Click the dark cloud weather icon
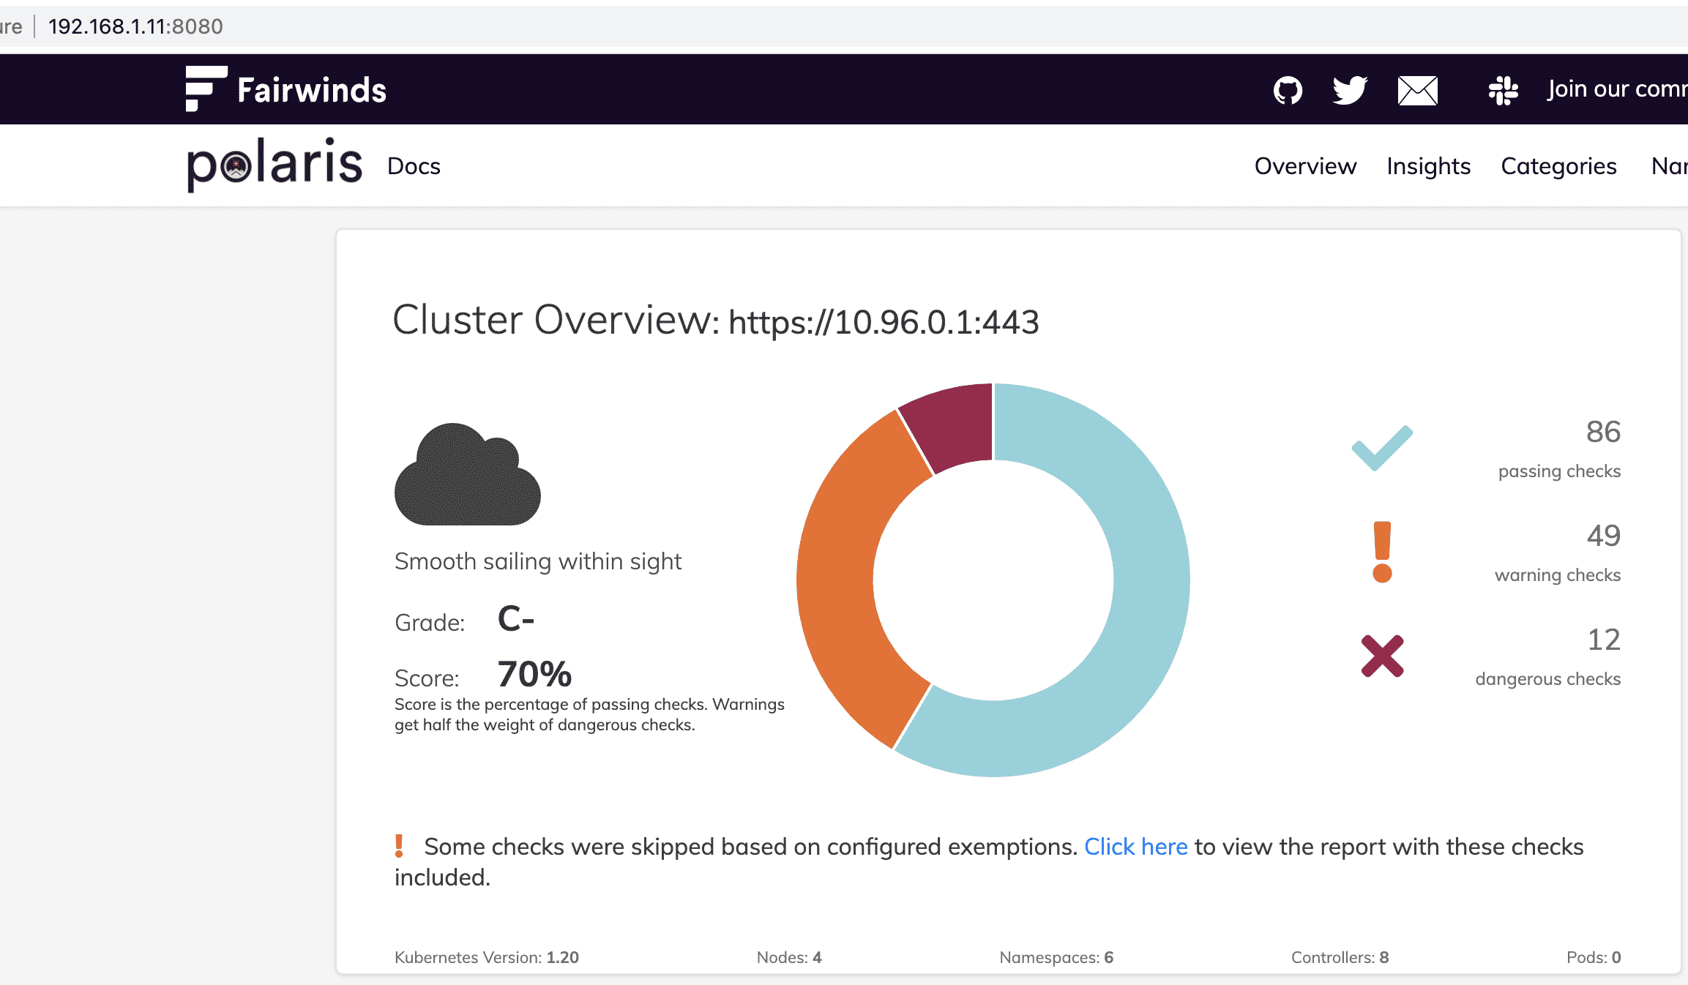1688x985 pixels. click(x=467, y=476)
